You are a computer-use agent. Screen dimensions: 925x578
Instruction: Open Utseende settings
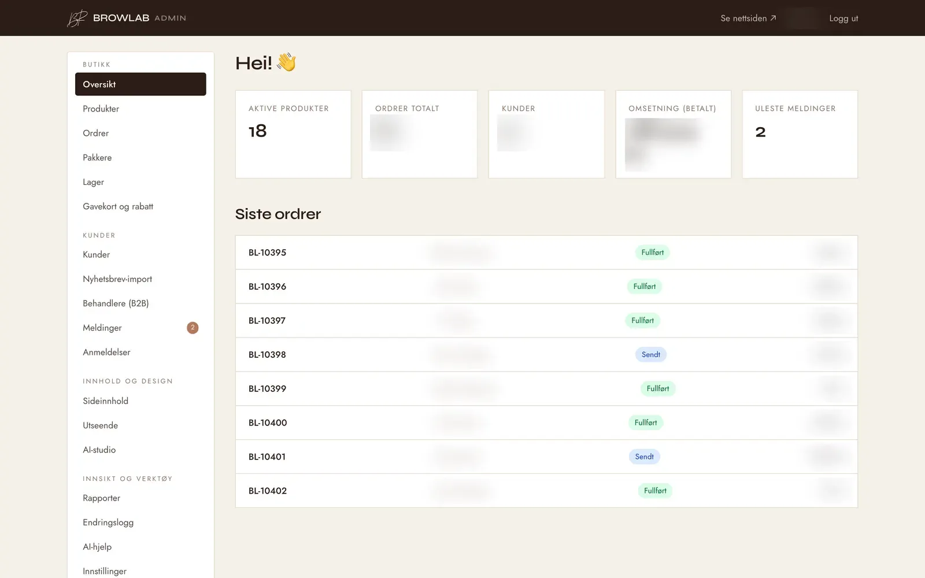(140, 425)
